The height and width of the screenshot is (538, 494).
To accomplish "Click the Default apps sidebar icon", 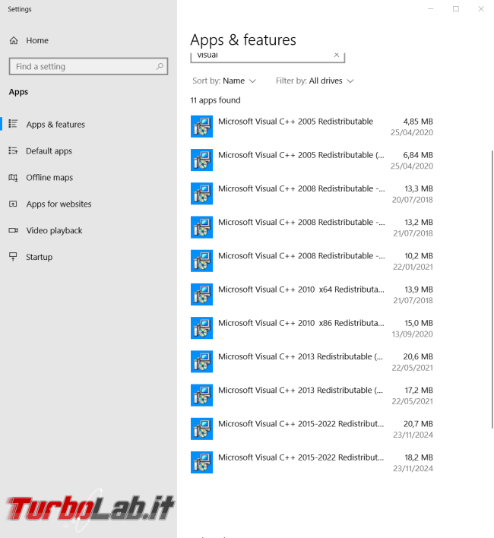I will click(x=13, y=150).
